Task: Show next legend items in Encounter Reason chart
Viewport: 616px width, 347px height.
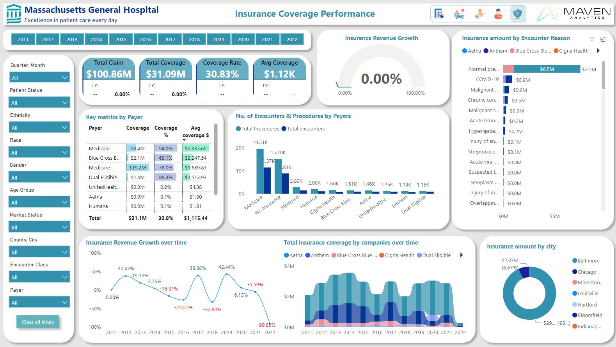Action: (x=598, y=51)
